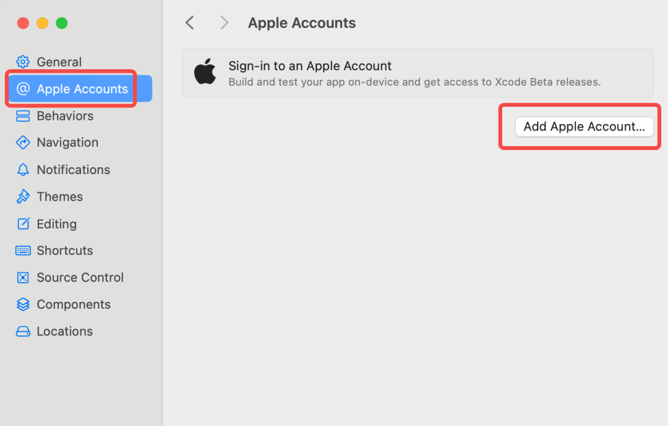Viewport: 668px width, 426px height.
Task: Click the Editing pencil icon
Action: [24, 223]
